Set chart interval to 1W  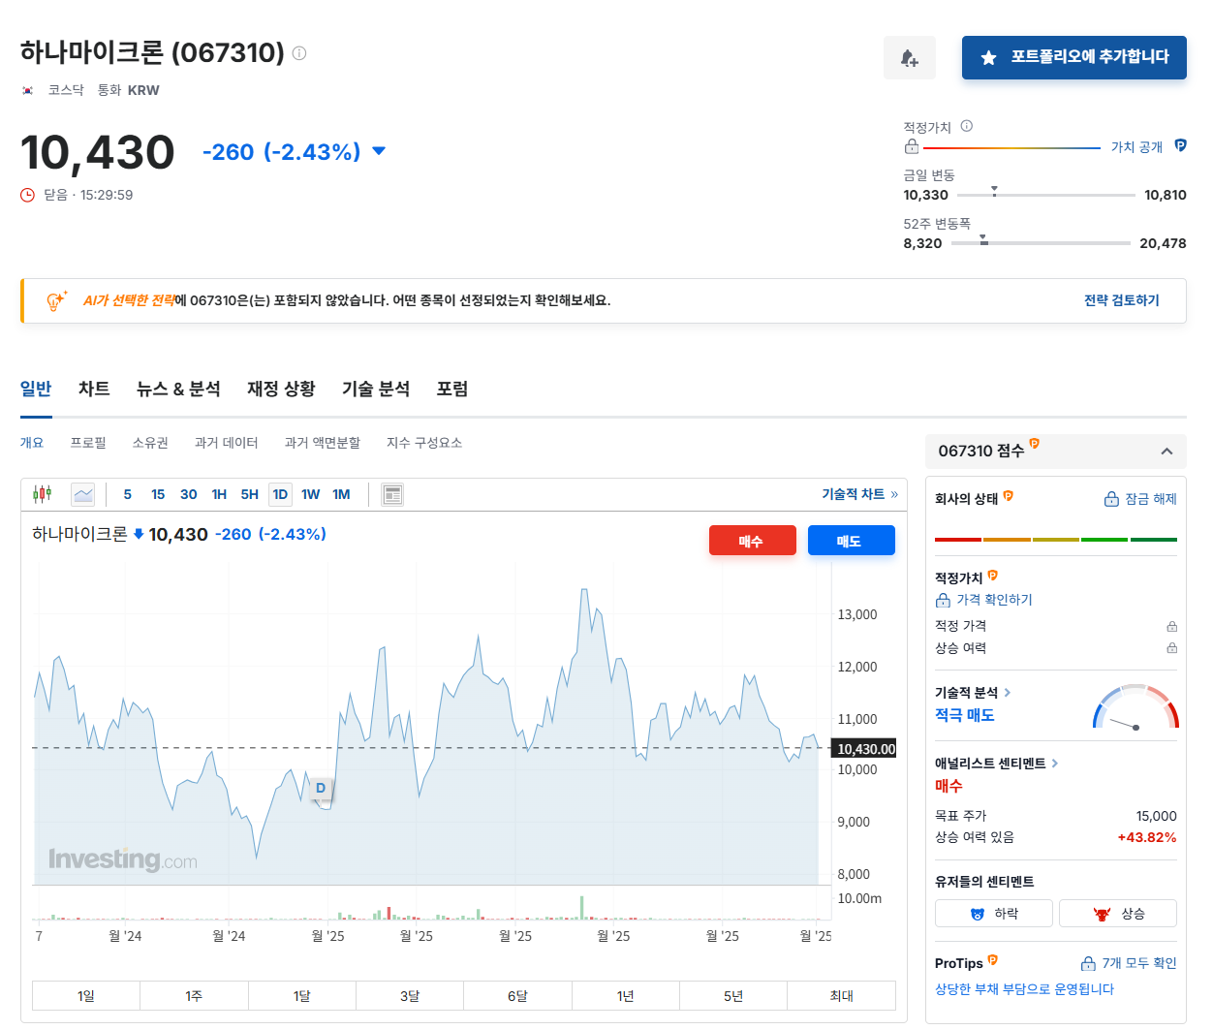(x=311, y=494)
